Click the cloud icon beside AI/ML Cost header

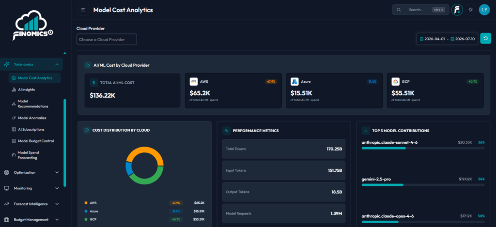pyautogui.click(x=88, y=65)
